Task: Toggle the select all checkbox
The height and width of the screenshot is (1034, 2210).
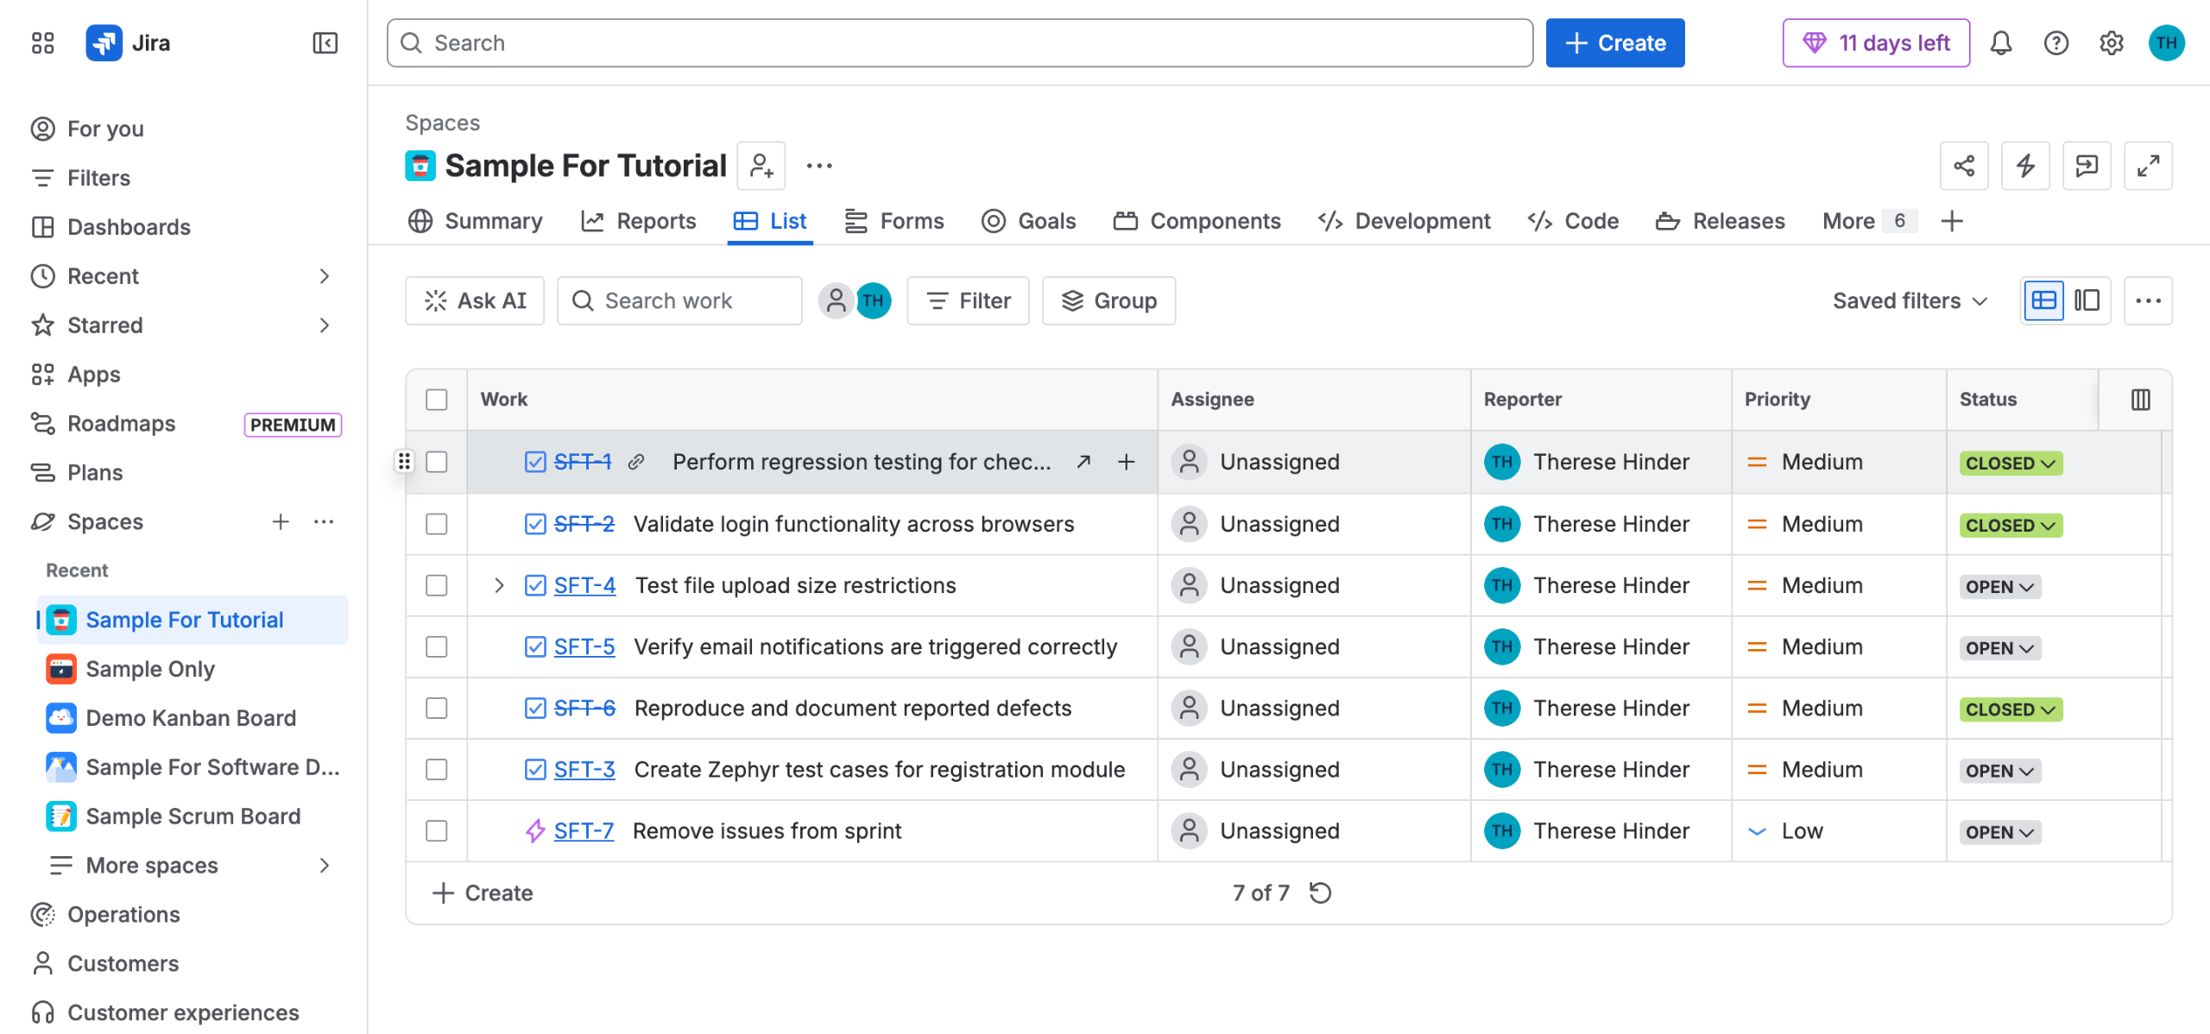Action: (x=437, y=400)
